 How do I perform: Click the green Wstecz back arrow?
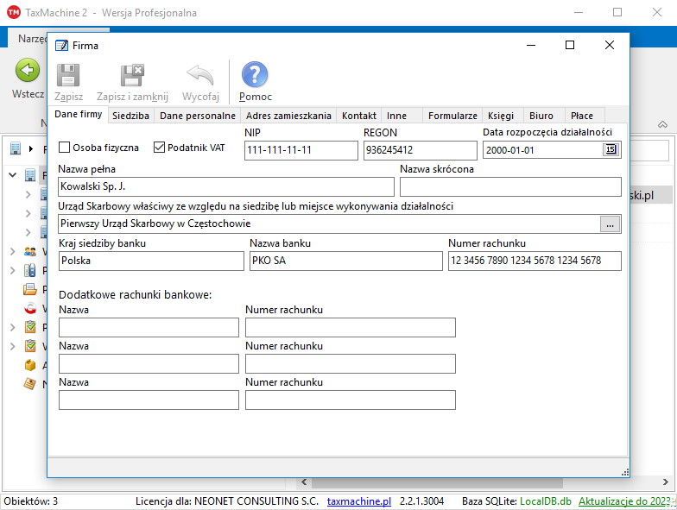28,72
